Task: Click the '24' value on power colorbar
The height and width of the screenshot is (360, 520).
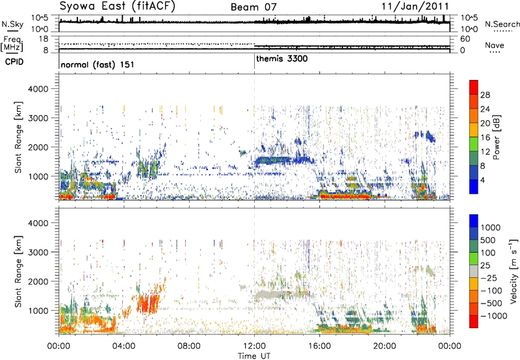Action: [x=485, y=109]
